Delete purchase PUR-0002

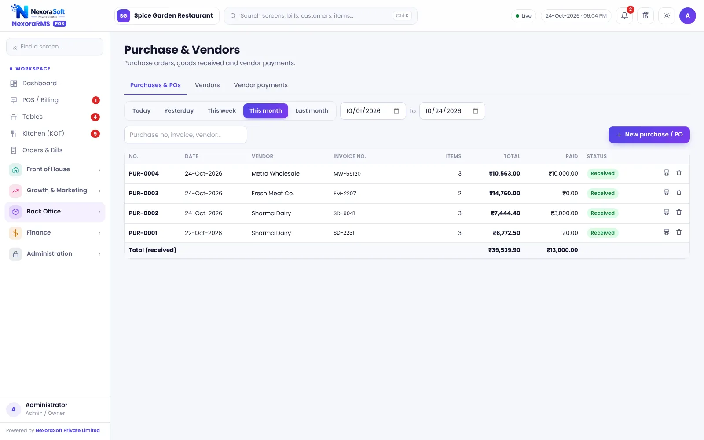coord(679,213)
